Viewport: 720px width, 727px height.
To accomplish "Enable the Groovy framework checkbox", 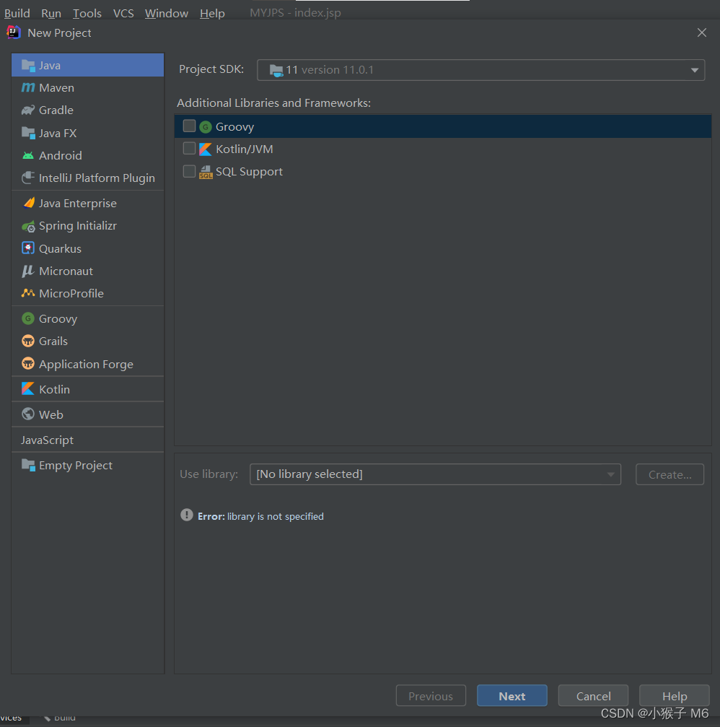I will click(x=189, y=126).
